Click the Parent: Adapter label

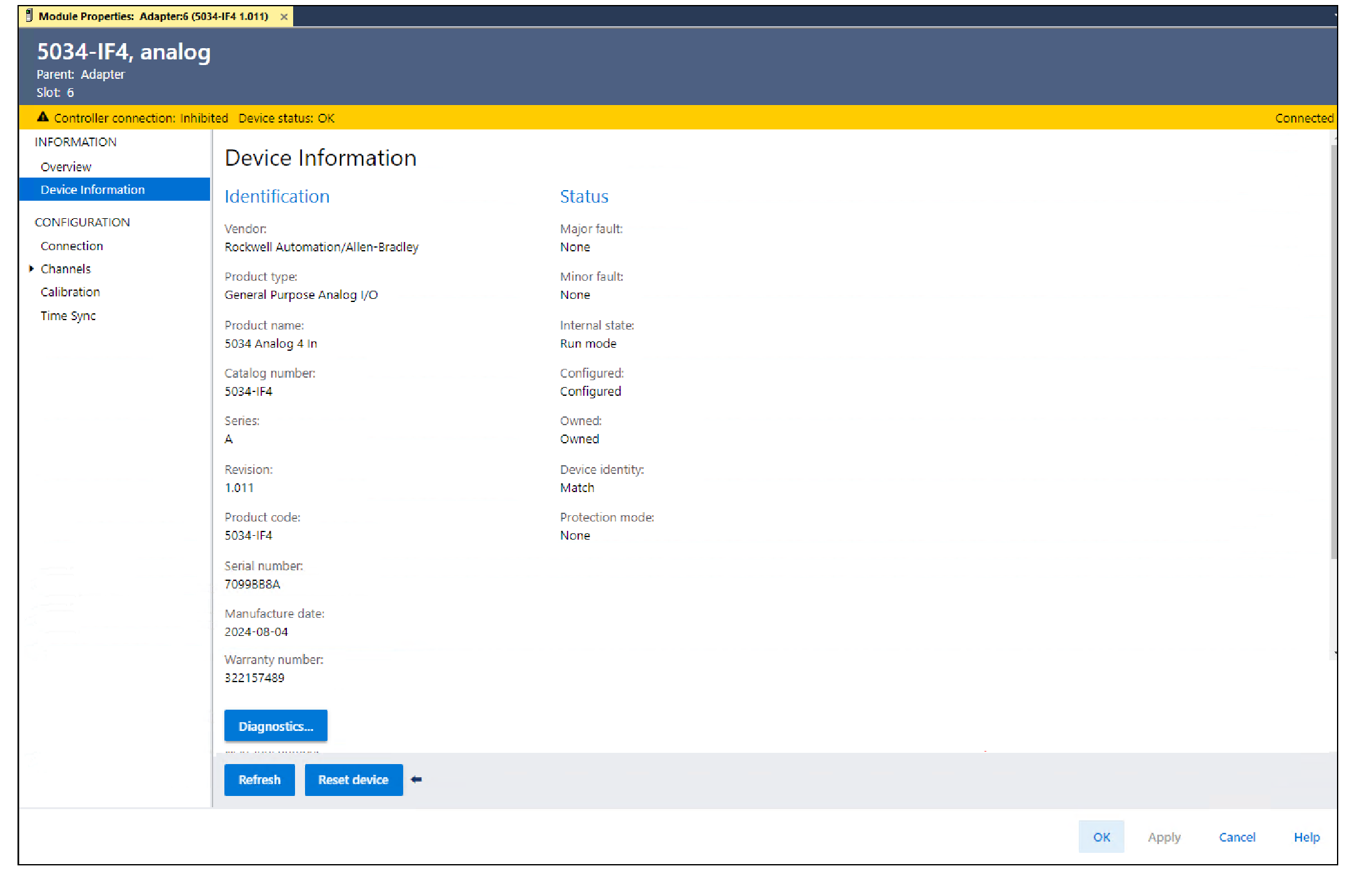(x=81, y=74)
